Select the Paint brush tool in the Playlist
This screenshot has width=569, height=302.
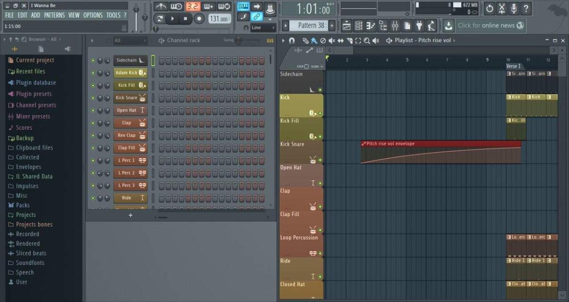[314, 41]
